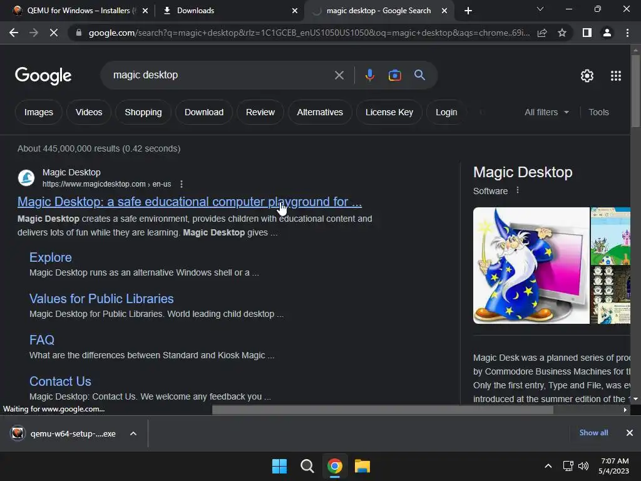Open Windows Start menu
Screen dimensions: 641x481
click(x=280, y=466)
